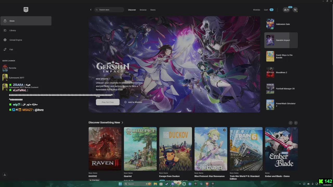
Task: Show next Discover Something New games
Action: (x=296, y=123)
